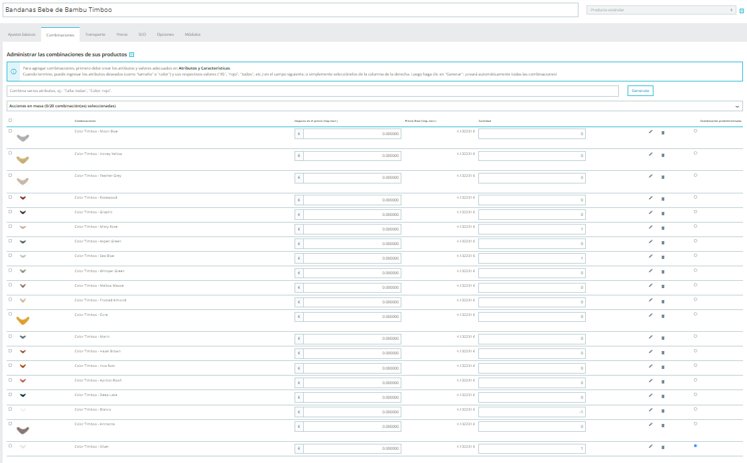Edit the Graphit combination pencil icon
This screenshot has width=747, height=463.
pyautogui.click(x=650, y=213)
